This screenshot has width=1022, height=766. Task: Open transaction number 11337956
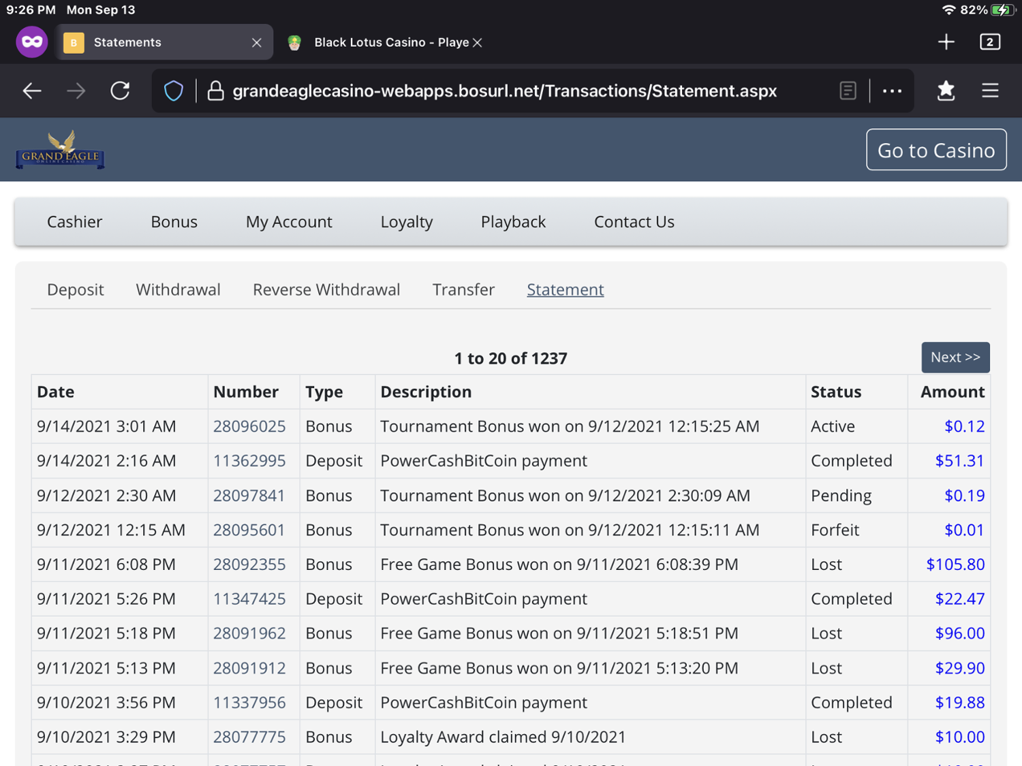click(x=249, y=703)
